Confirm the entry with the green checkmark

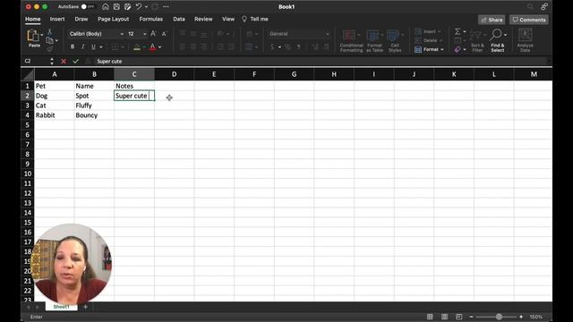[75, 62]
